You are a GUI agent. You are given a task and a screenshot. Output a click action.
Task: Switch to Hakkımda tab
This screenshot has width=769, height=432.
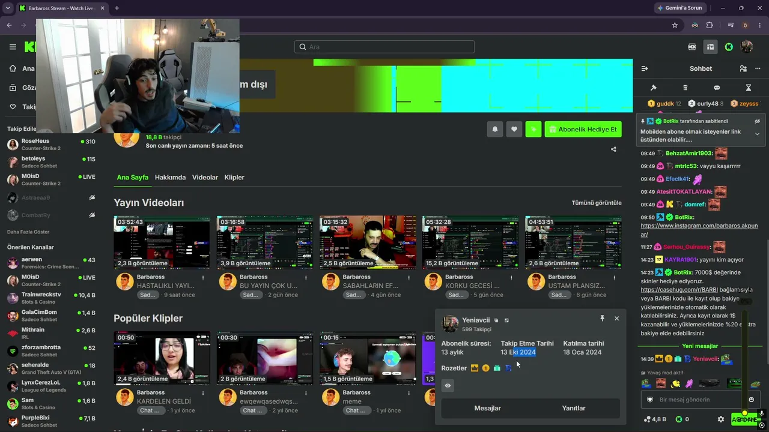coord(170,178)
